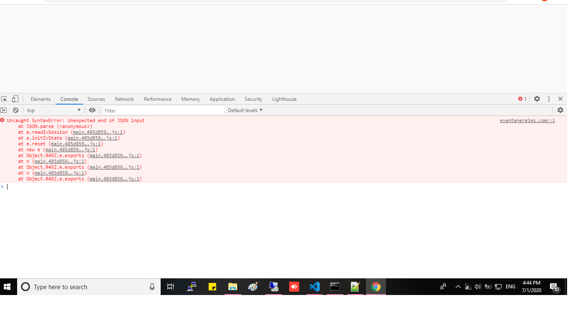
Task: Open console settings gear in the filter bar
Action: [560, 110]
